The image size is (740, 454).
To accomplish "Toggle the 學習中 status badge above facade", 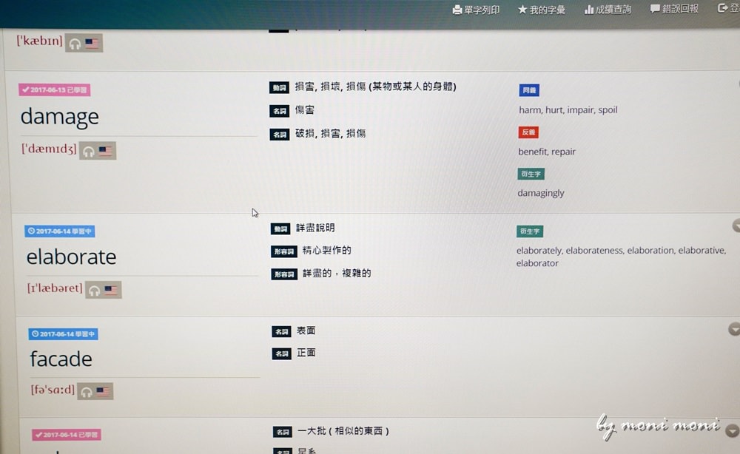I will coord(64,334).
